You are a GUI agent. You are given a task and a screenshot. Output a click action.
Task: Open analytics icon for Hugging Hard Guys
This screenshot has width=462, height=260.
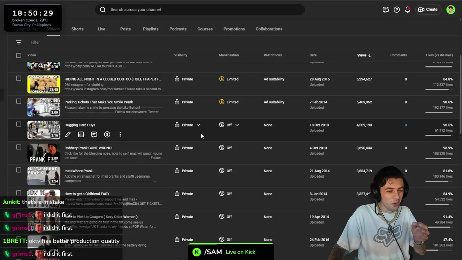81,134
